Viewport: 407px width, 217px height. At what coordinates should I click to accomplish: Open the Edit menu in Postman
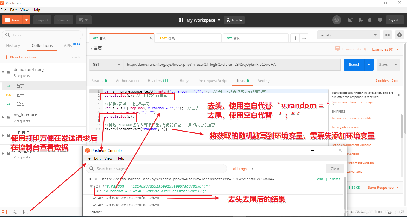pos(13,10)
